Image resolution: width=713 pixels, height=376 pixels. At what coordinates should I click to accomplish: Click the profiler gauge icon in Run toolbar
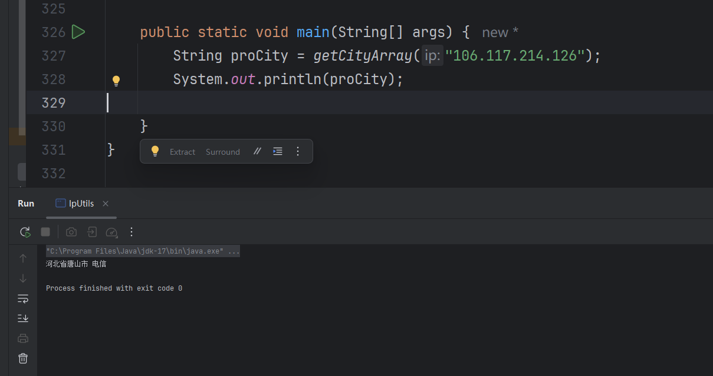pyautogui.click(x=111, y=232)
